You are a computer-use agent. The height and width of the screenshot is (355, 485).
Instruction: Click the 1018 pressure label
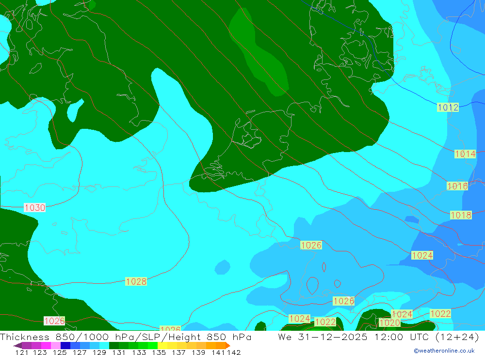[461, 215]
